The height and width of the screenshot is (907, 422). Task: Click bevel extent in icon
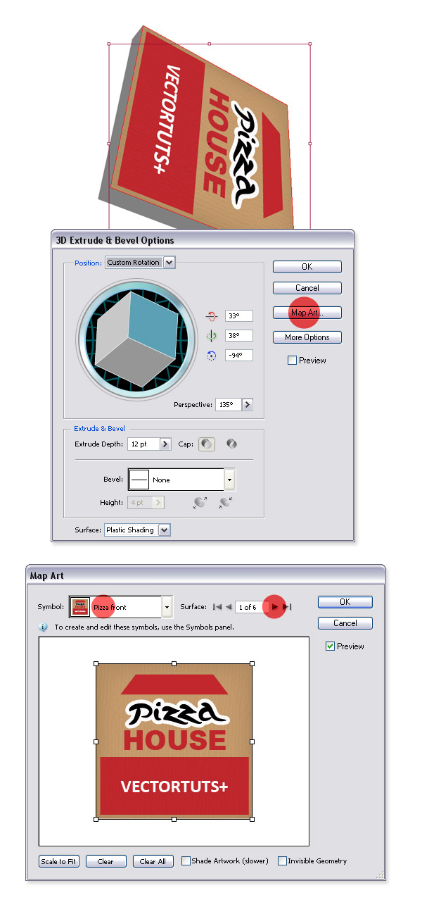point(226,503)
